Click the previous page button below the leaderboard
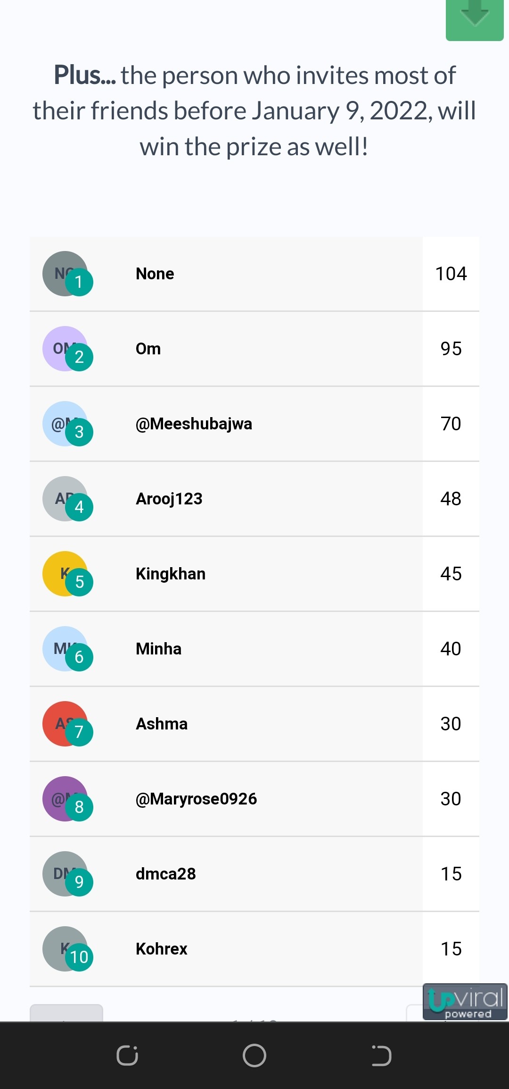This screenshot has height=1089, width=509. point(66,1013)
